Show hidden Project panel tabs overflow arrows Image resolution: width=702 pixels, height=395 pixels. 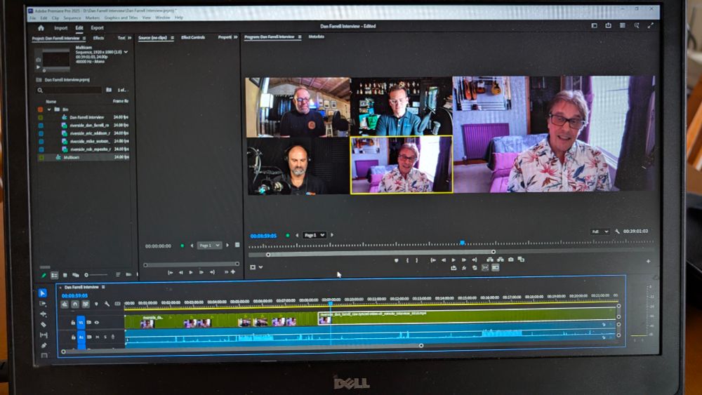click(x=129, y=38)
